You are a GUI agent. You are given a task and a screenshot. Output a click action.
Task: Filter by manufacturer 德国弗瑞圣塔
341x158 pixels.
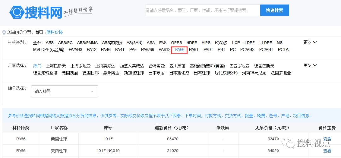click(45, 73)
